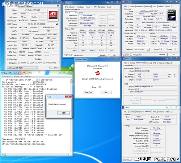This screenshot has width=181, height=163.
Task: Click Quit in Processor Test
Action: pyautogui.click(x=106, y=92)
